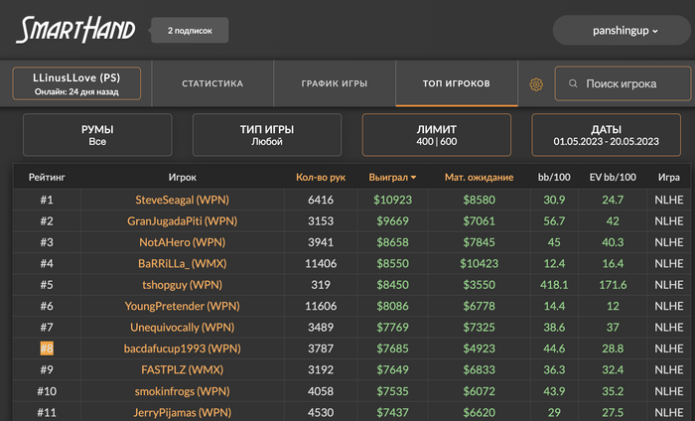Click the $9669 winnings cell
The width and height of the screenshot is (695, 421).
(x=393, y=221)
